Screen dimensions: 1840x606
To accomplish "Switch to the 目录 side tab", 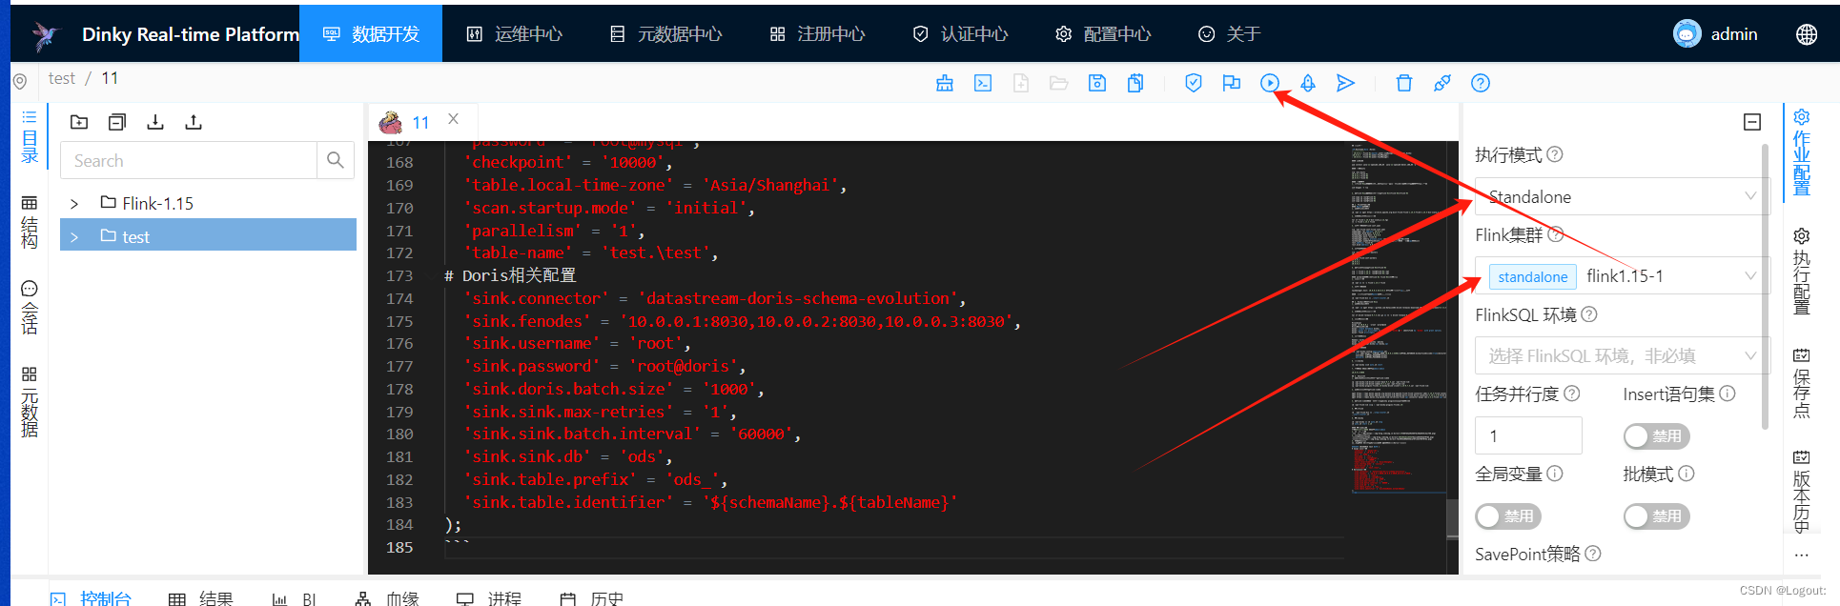I will click(x=30, y=137).
